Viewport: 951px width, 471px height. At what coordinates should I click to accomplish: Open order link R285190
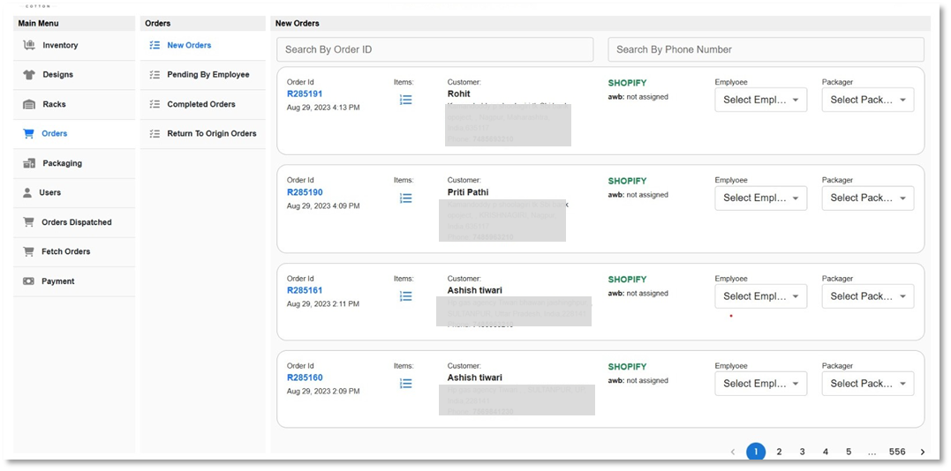tap(305, 192)
